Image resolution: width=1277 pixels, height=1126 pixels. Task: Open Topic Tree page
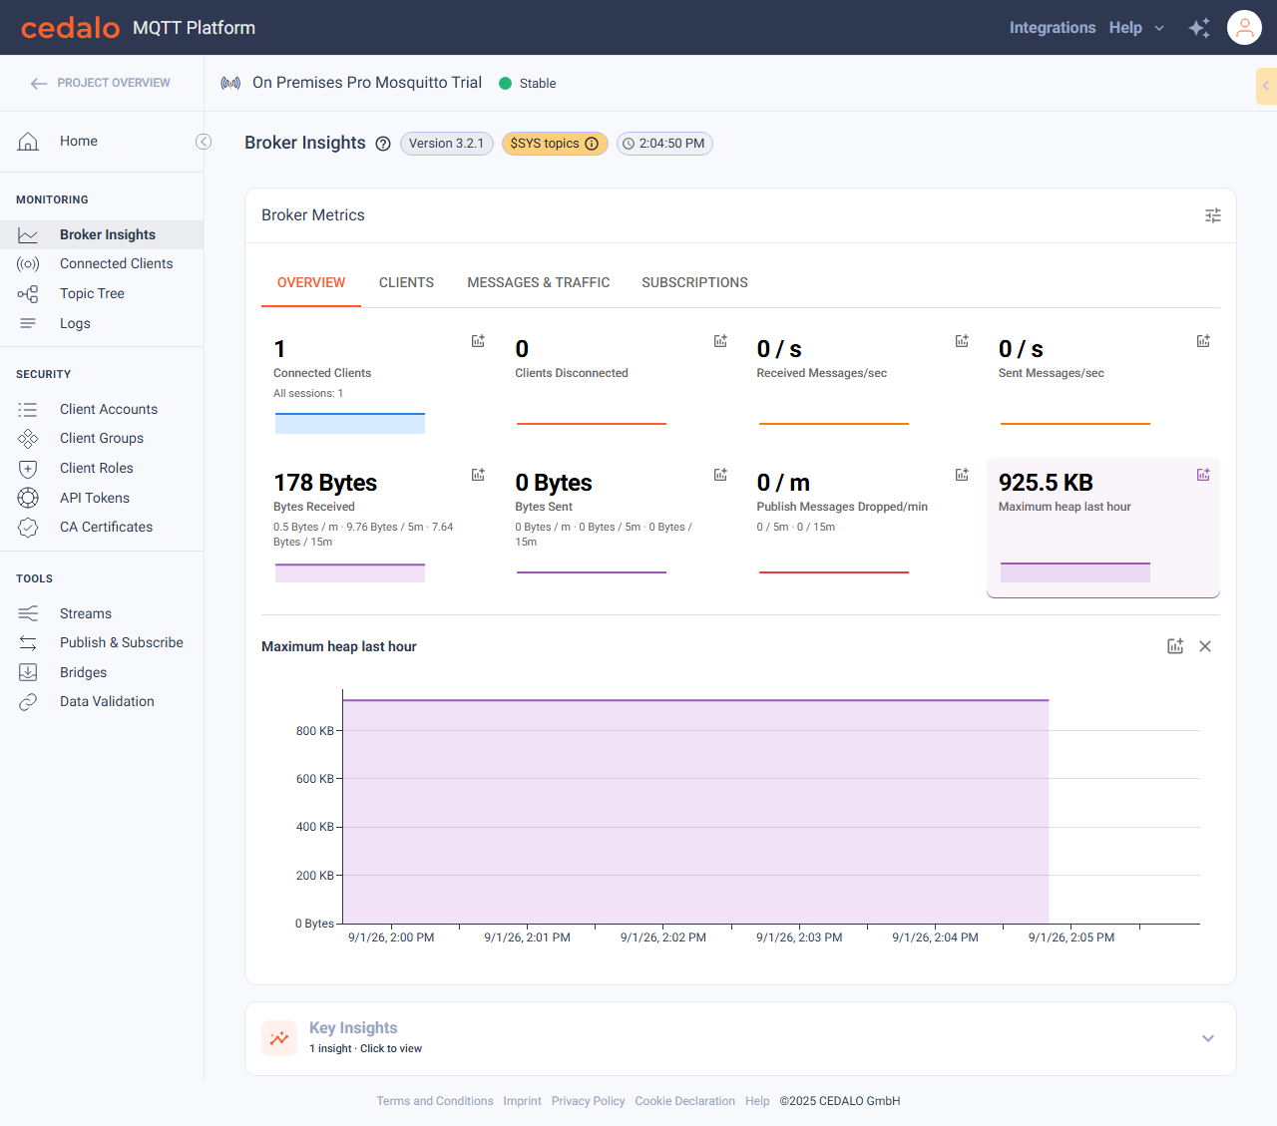pos(102,293)
